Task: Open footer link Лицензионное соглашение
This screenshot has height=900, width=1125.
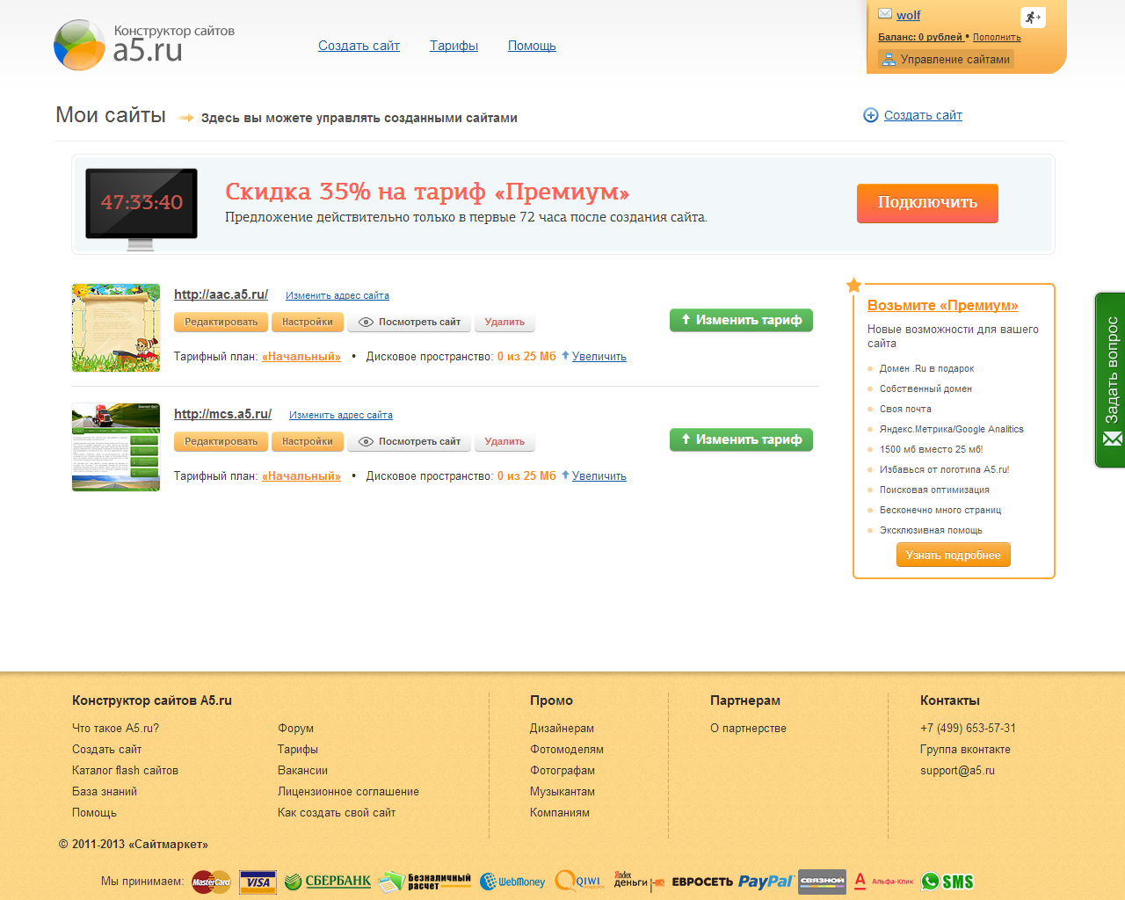Action: pos(348,792)
